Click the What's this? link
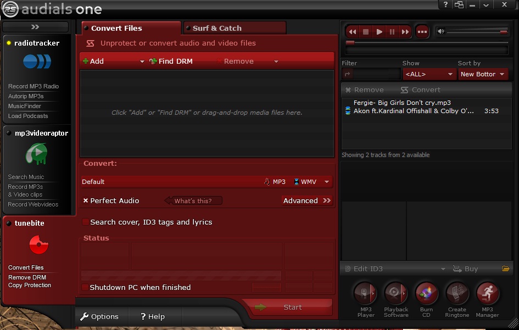The height and width of the screenshot is (330, 519). pyautogui.click(x=193, y=200)
